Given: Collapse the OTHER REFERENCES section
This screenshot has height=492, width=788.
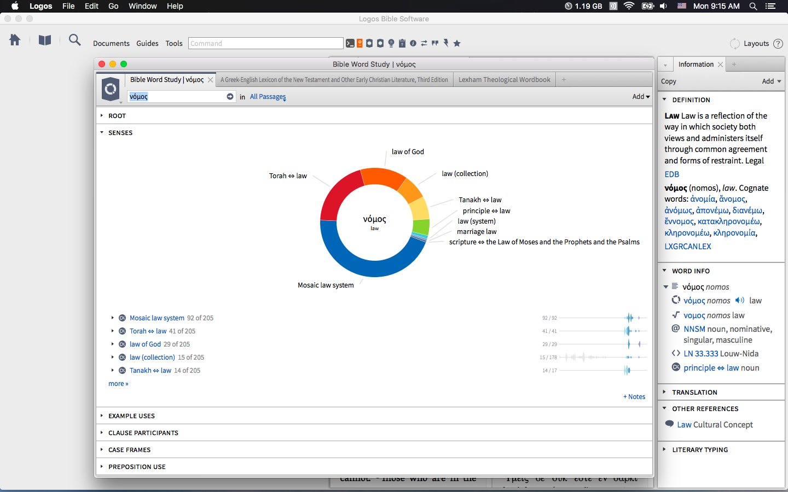Looking at the screenshot, I should click(664, 408).
